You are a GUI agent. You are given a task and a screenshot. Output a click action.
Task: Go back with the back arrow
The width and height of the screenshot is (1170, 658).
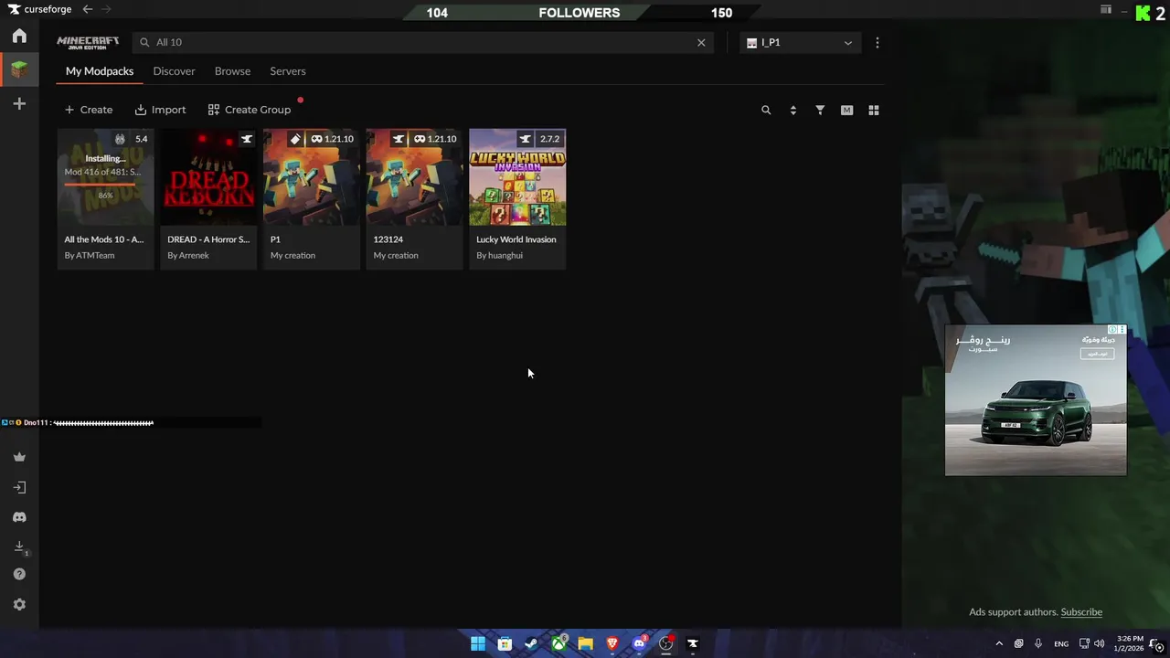coord(88,9)
